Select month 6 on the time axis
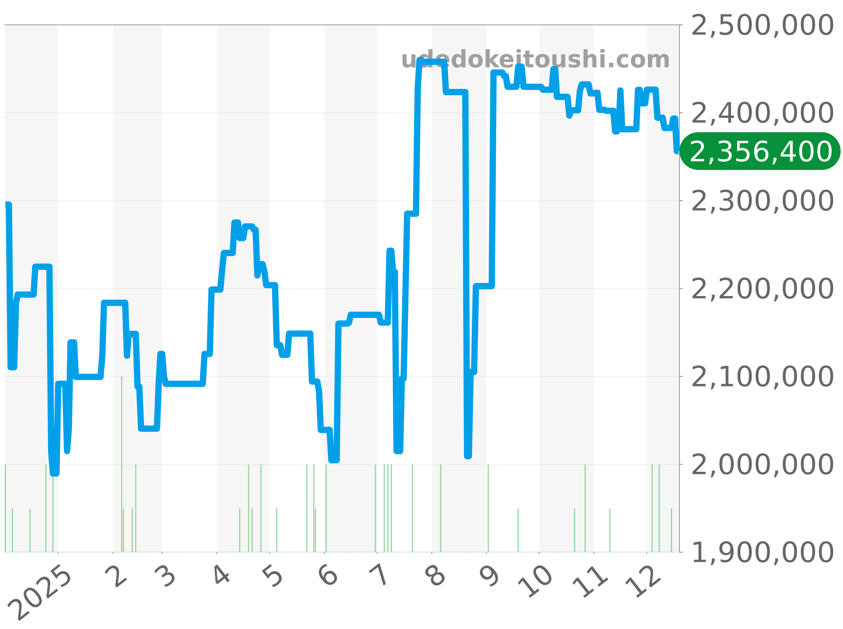The height and width of the screenshot is (629, 843). tap(328, 576)
